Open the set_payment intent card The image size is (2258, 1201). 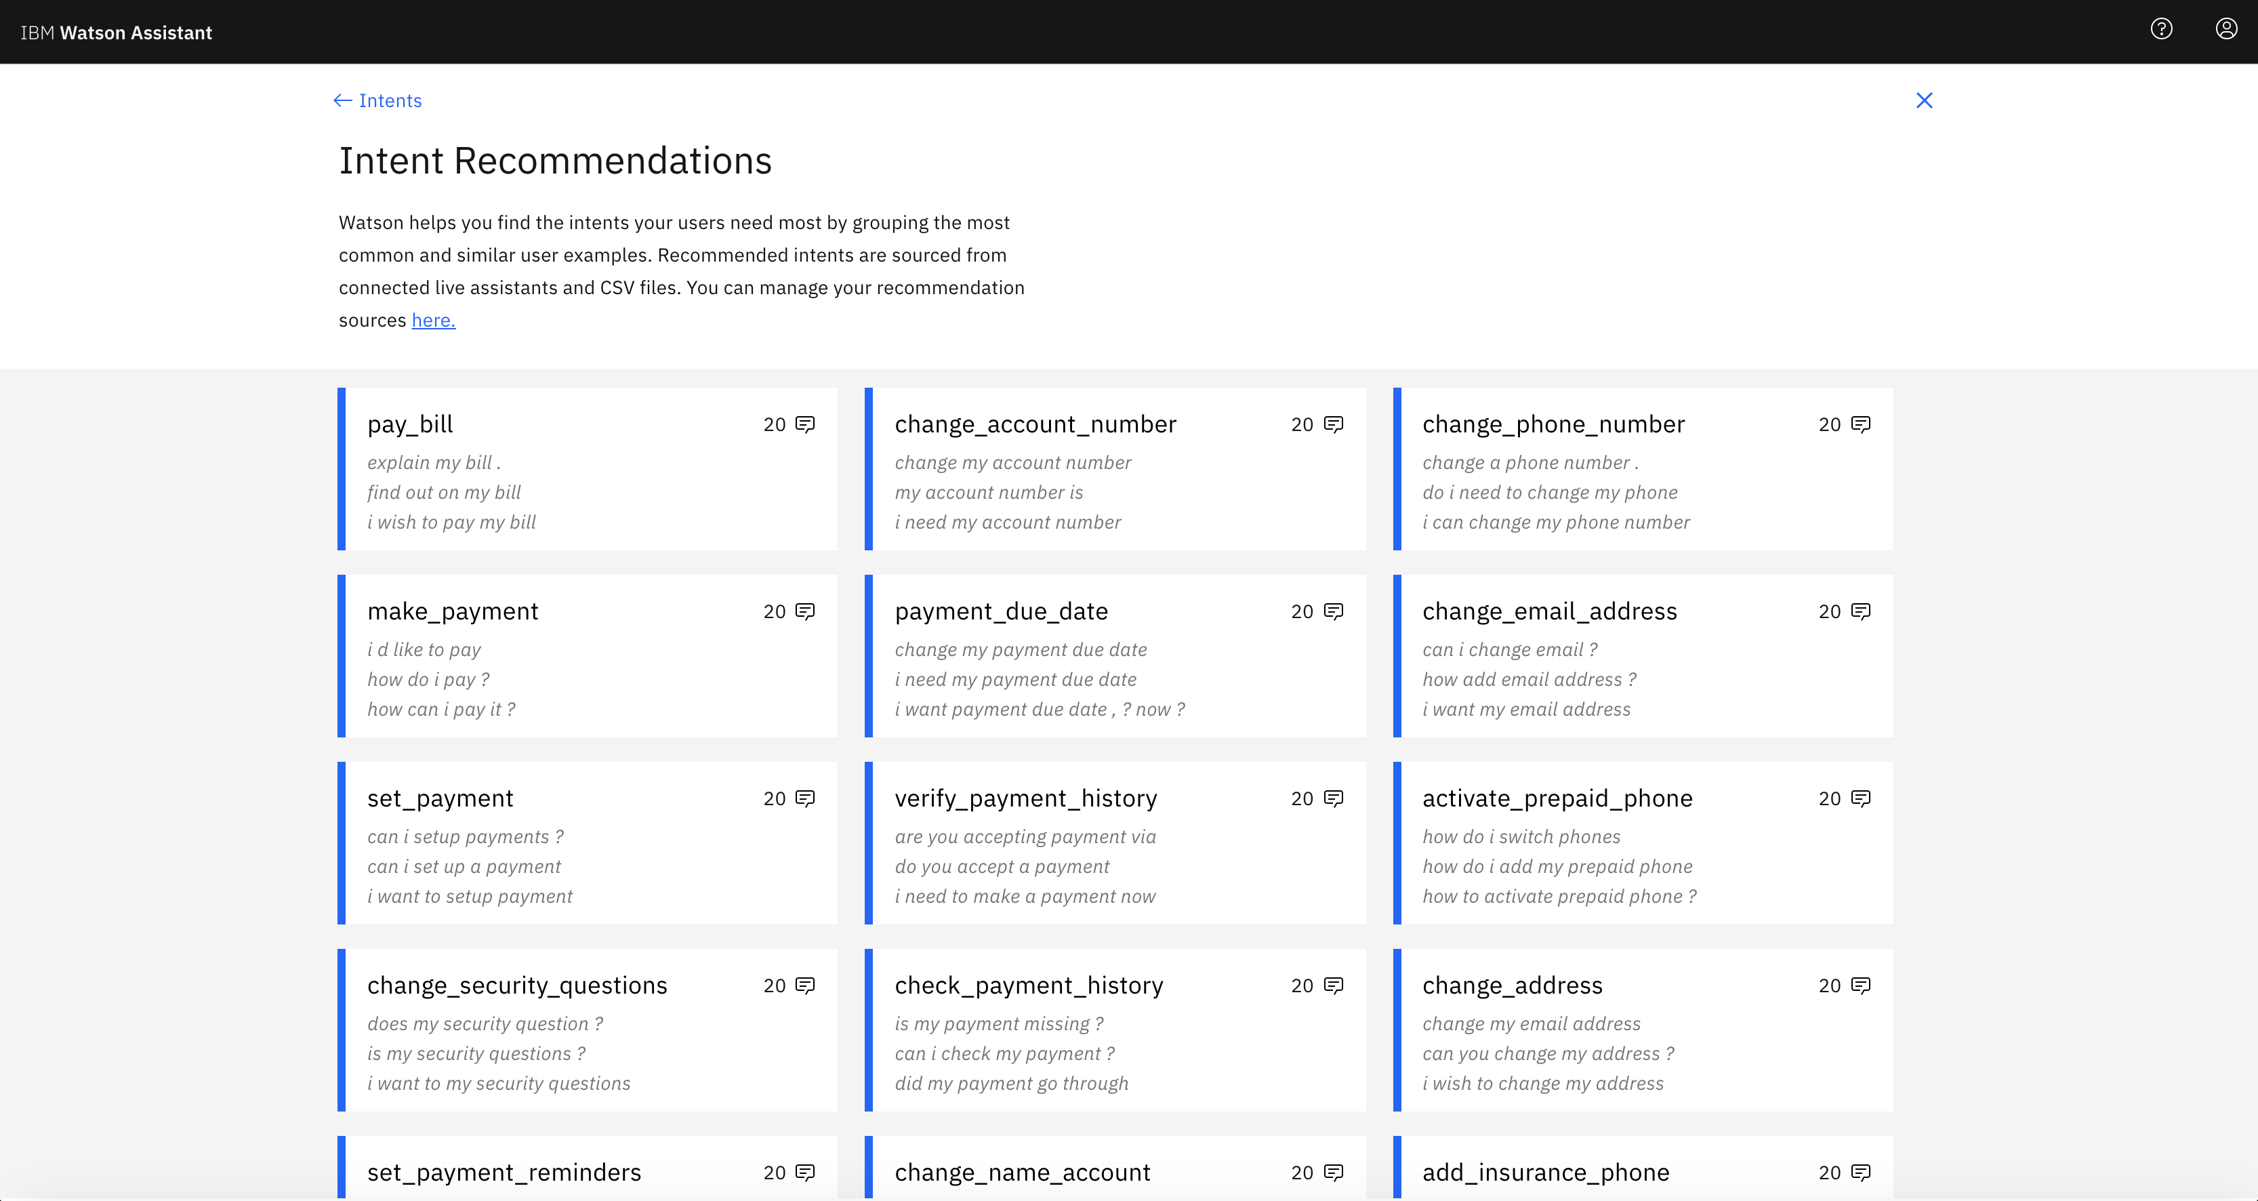coord(588,842)
